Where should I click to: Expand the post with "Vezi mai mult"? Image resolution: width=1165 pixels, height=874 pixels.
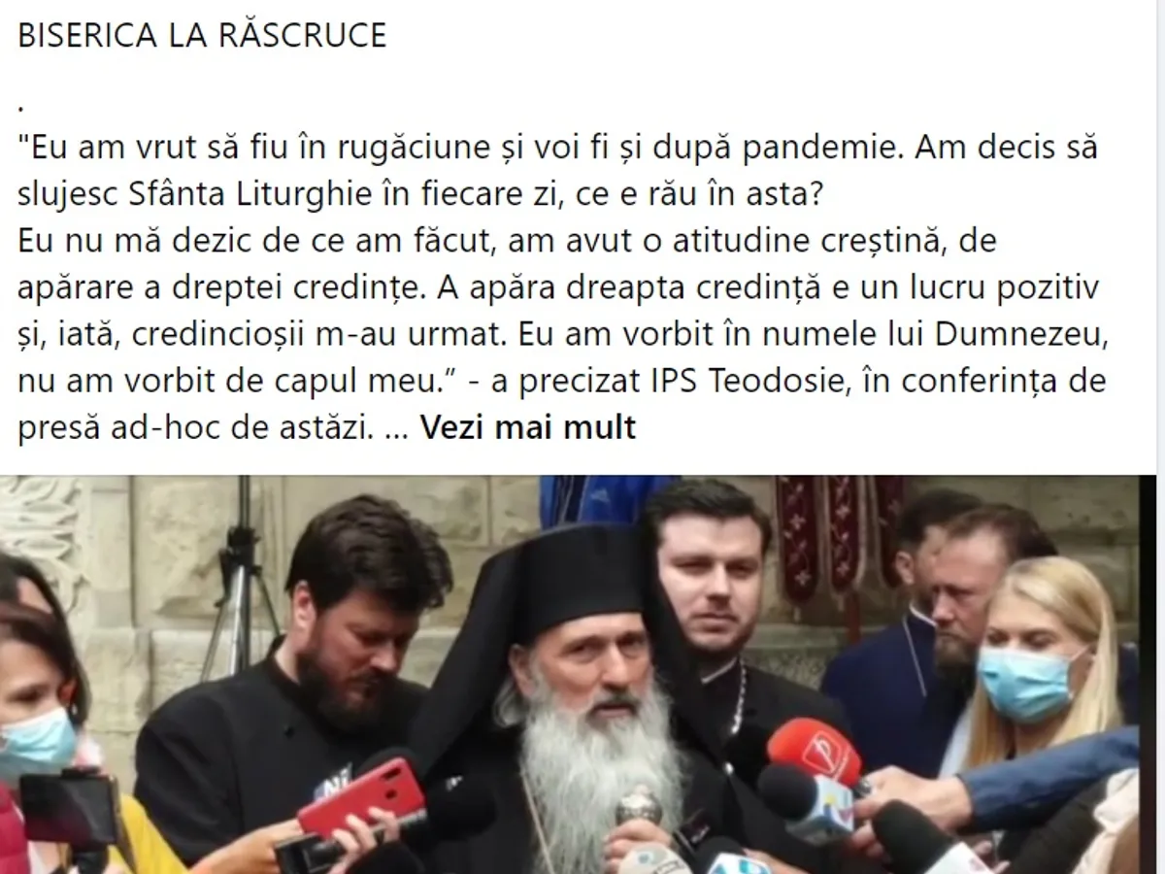click(527, 427)
